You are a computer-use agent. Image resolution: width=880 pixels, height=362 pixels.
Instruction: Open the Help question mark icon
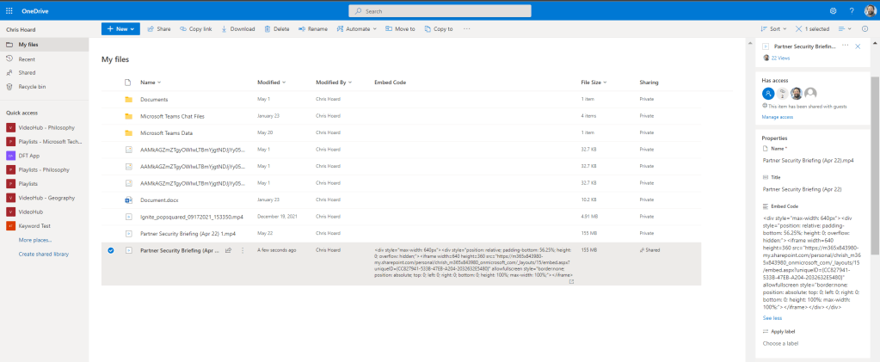[850, 10]
